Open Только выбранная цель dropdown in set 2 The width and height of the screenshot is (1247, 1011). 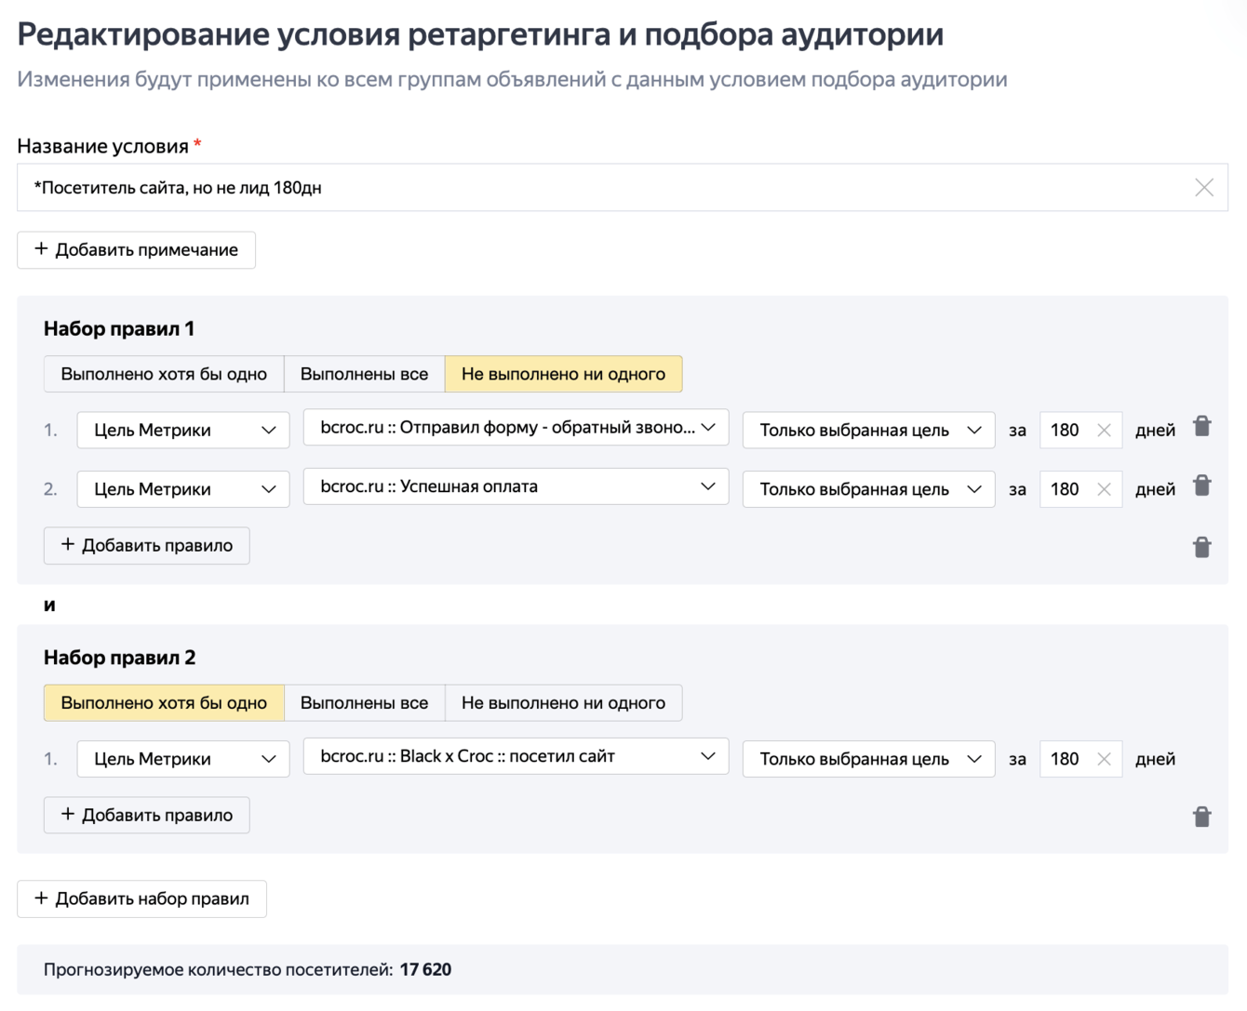tap(868, 759)
